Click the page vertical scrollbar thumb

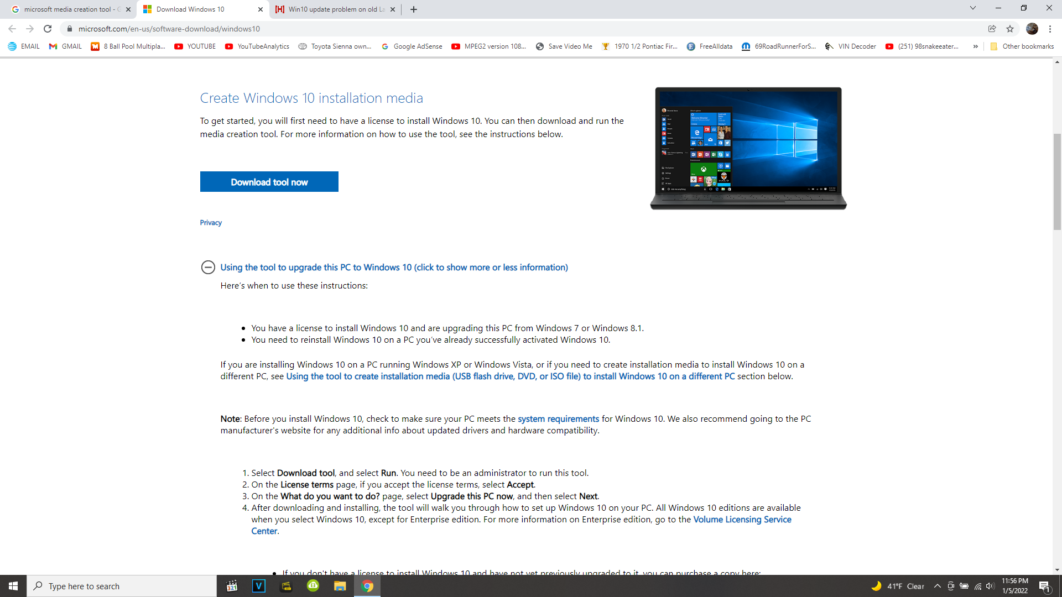1057,181
